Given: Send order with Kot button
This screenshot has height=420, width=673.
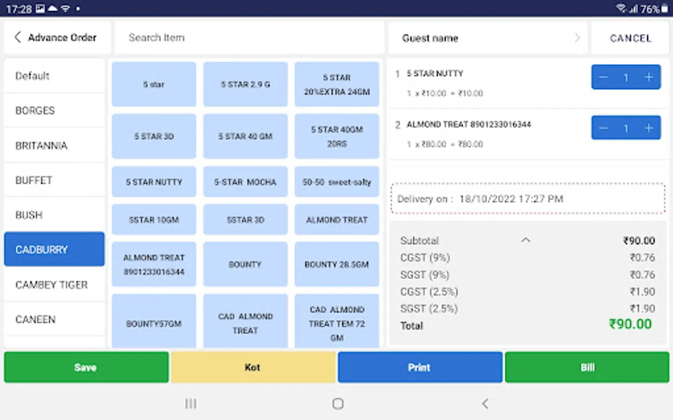Looking at the screenshot, I should coord(253,367).
